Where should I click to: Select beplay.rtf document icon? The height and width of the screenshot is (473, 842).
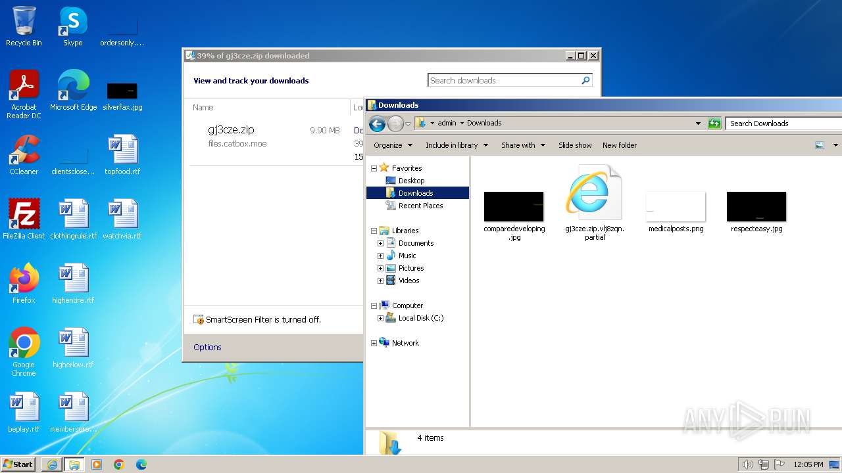tap(24, 413)
